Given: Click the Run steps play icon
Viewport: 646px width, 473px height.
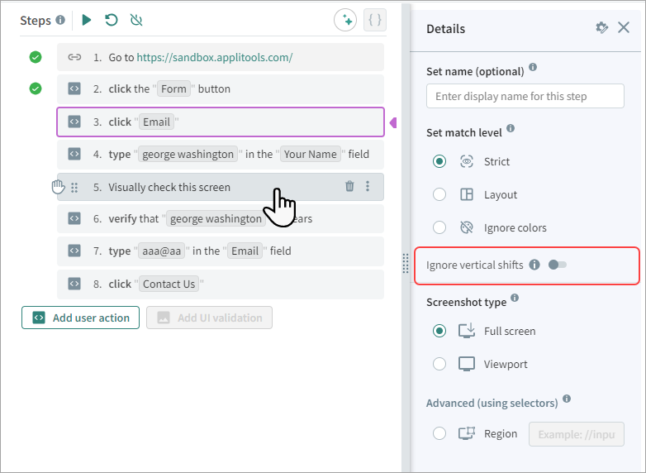Looking at the screenshot, I should [x=87, y=20].
